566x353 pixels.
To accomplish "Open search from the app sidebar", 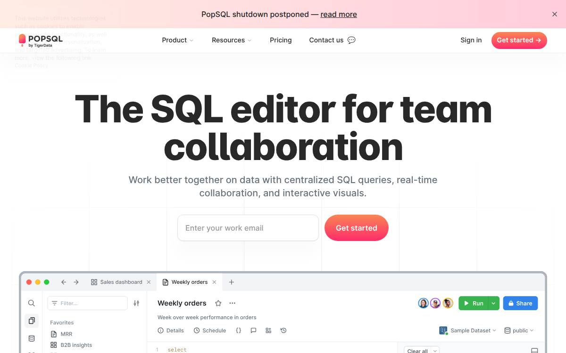I will (x=32, y=303).
